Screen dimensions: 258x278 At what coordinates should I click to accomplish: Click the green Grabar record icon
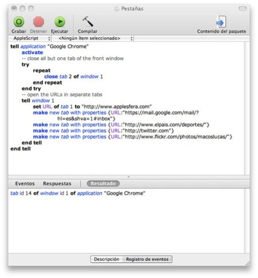point(19,22)
